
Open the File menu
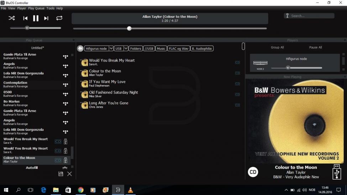click(x=4, y=8)
